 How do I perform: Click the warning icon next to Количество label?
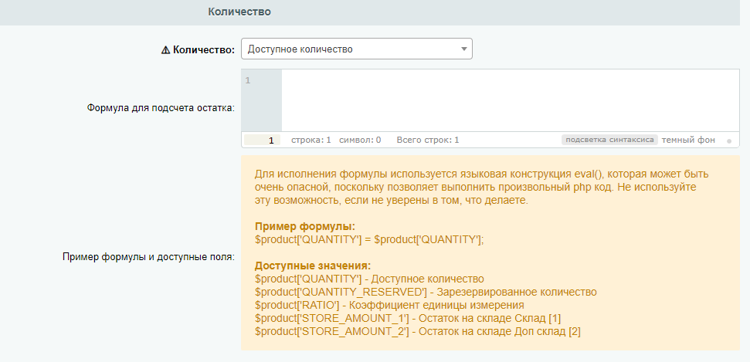point(165,49)
